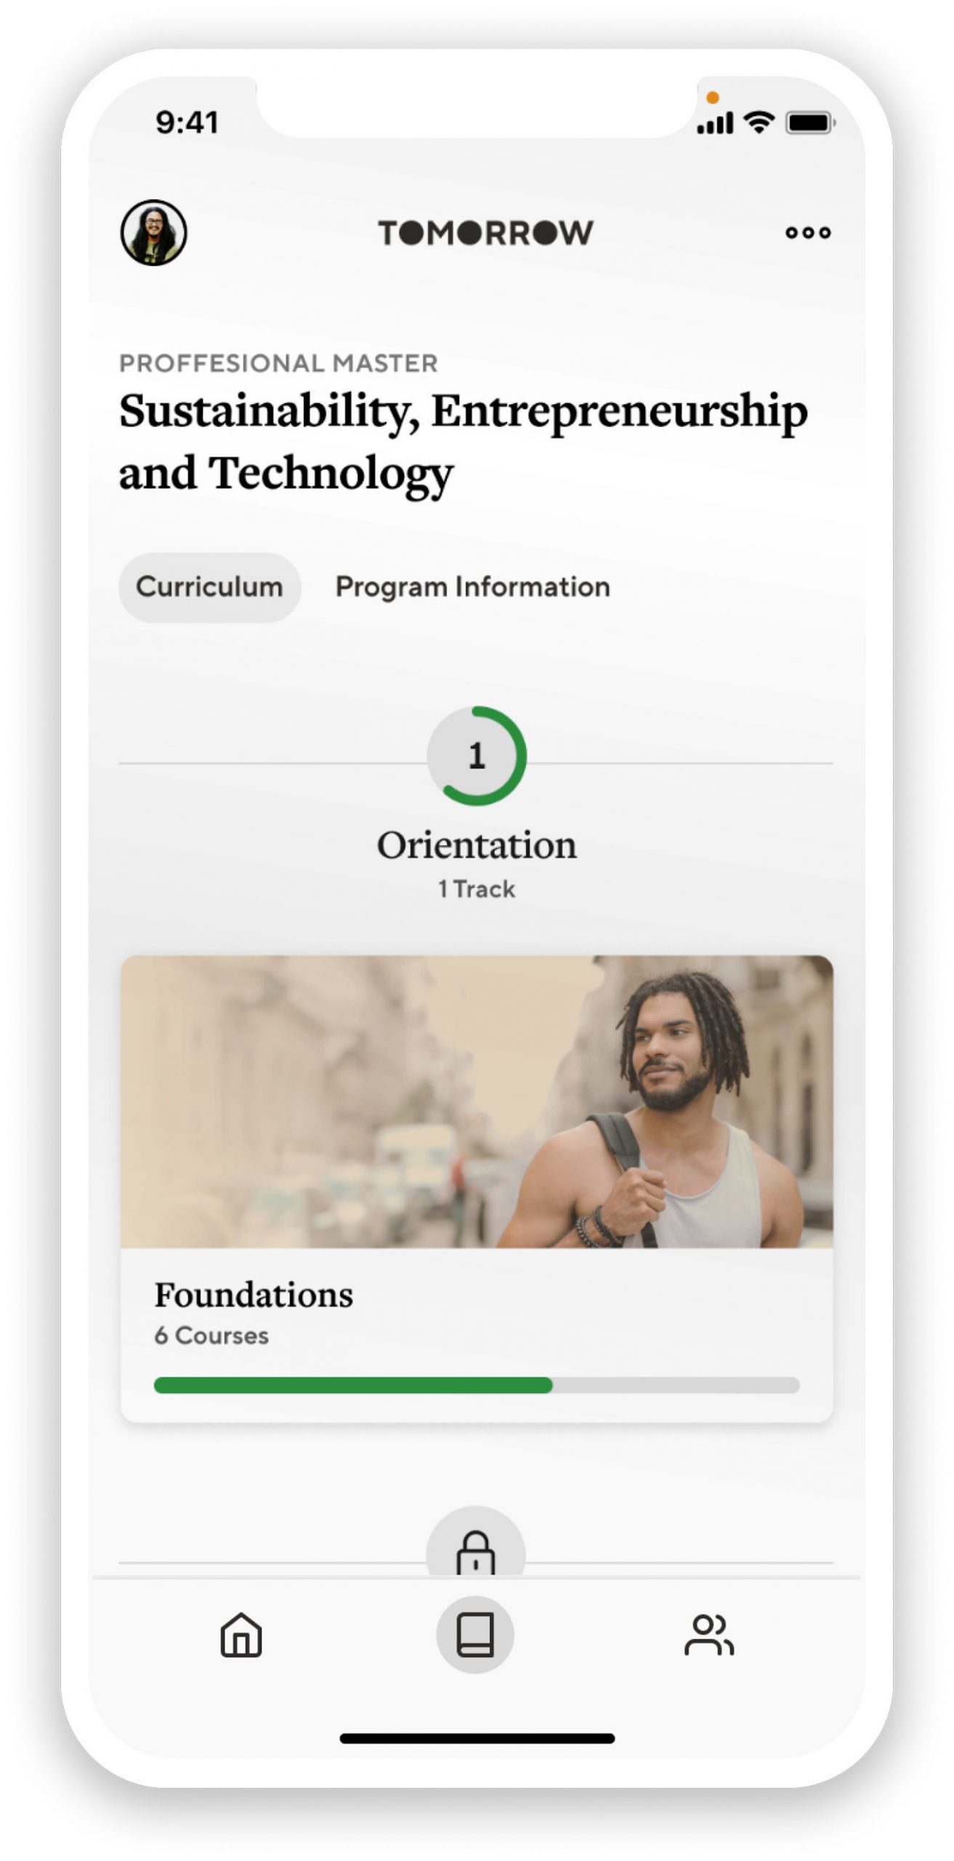The width and height of the screenshot is (954, 1861).
Task: Switch to the Curriculum tab
Action: (x=209, y=587)
